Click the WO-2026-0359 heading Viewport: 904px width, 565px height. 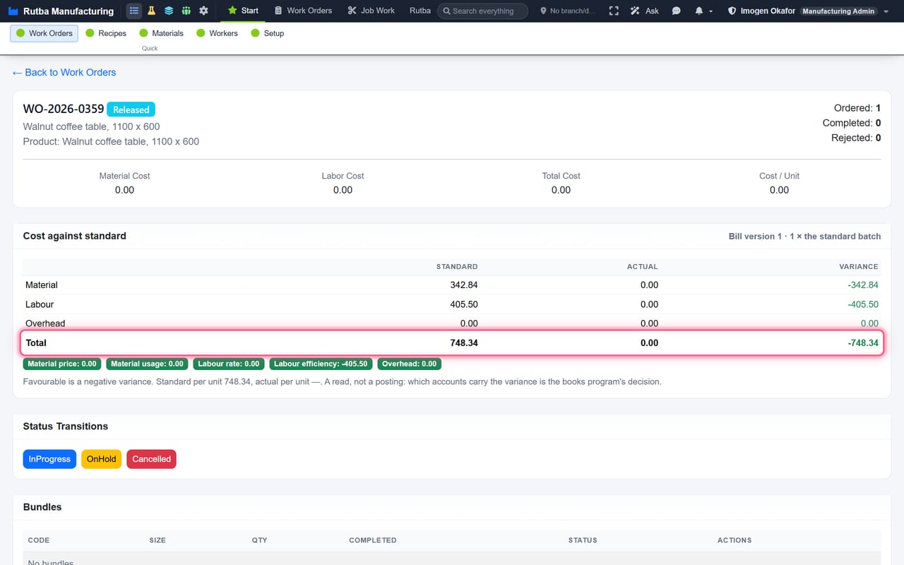click(x=64, y=109)
